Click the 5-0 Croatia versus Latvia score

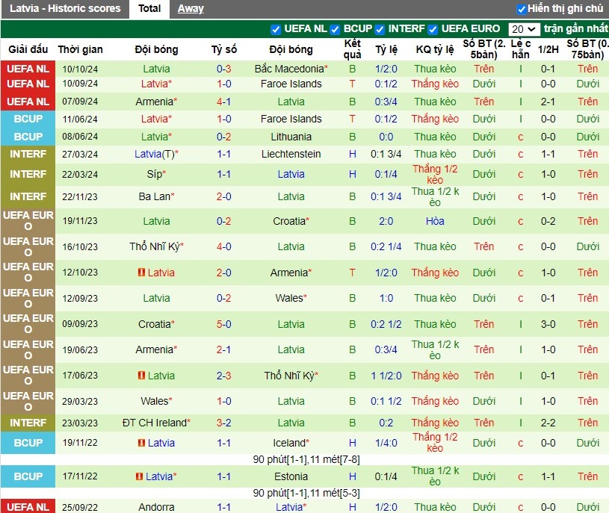(223, 324)
